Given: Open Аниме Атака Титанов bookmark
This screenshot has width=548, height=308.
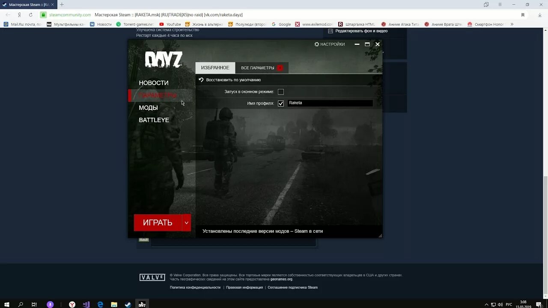Looking at the screenshot, I should tap(400, 24).
